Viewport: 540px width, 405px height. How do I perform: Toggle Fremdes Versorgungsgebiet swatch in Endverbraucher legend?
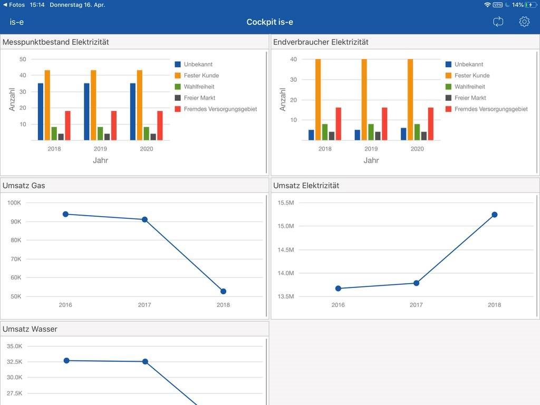pyautogui.click(x=448, y=109)
